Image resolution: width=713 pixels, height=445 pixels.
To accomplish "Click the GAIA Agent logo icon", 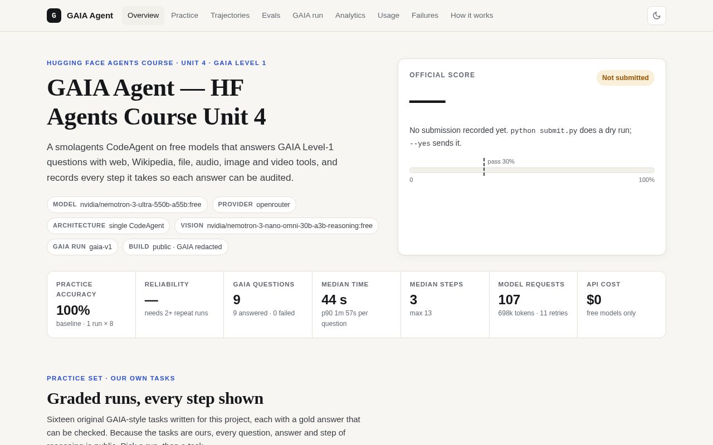I will point(54,16).
